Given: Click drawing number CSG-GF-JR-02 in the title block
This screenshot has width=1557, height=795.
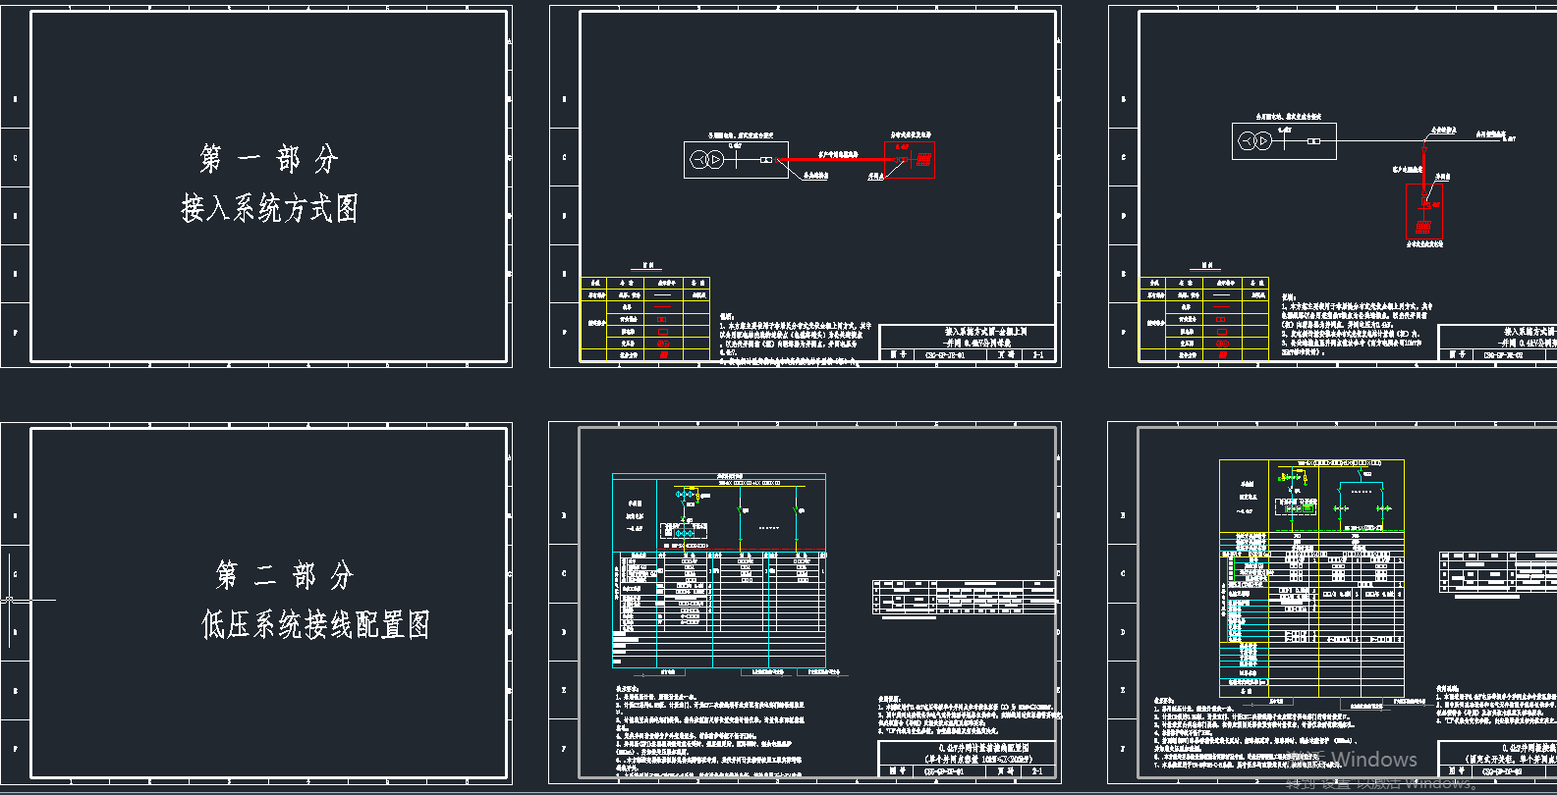Looking at the screenshot, I should (x=1503, y=355).
